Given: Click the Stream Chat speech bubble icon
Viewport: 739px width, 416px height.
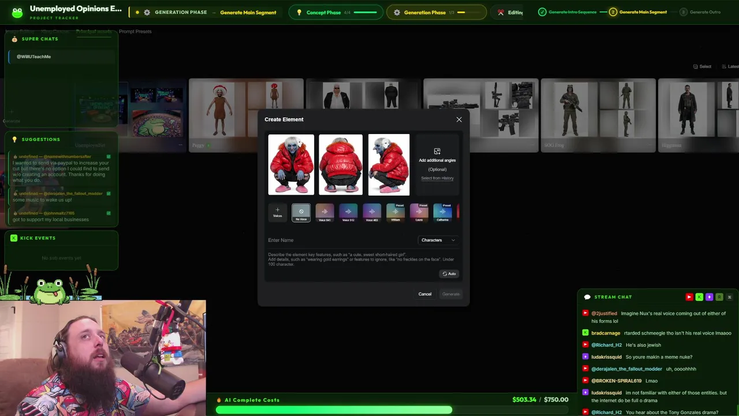Looking at the screenshot, I should (587, 297).
